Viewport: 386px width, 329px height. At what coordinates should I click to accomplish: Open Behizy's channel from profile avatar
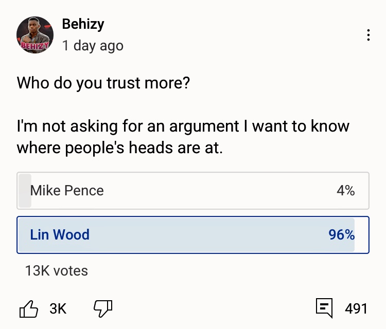(35, 35)
